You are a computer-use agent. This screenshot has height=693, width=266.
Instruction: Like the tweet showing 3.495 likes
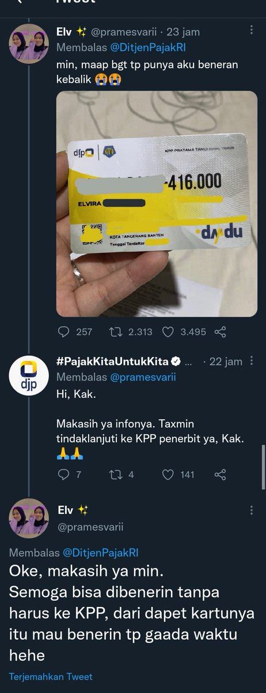pos(168,331)
